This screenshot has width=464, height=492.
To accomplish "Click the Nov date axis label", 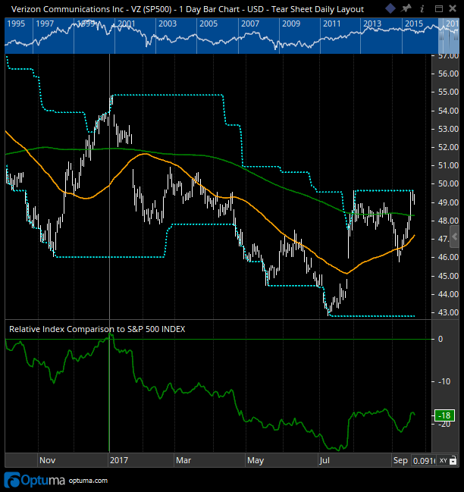I will coord(47,460).
